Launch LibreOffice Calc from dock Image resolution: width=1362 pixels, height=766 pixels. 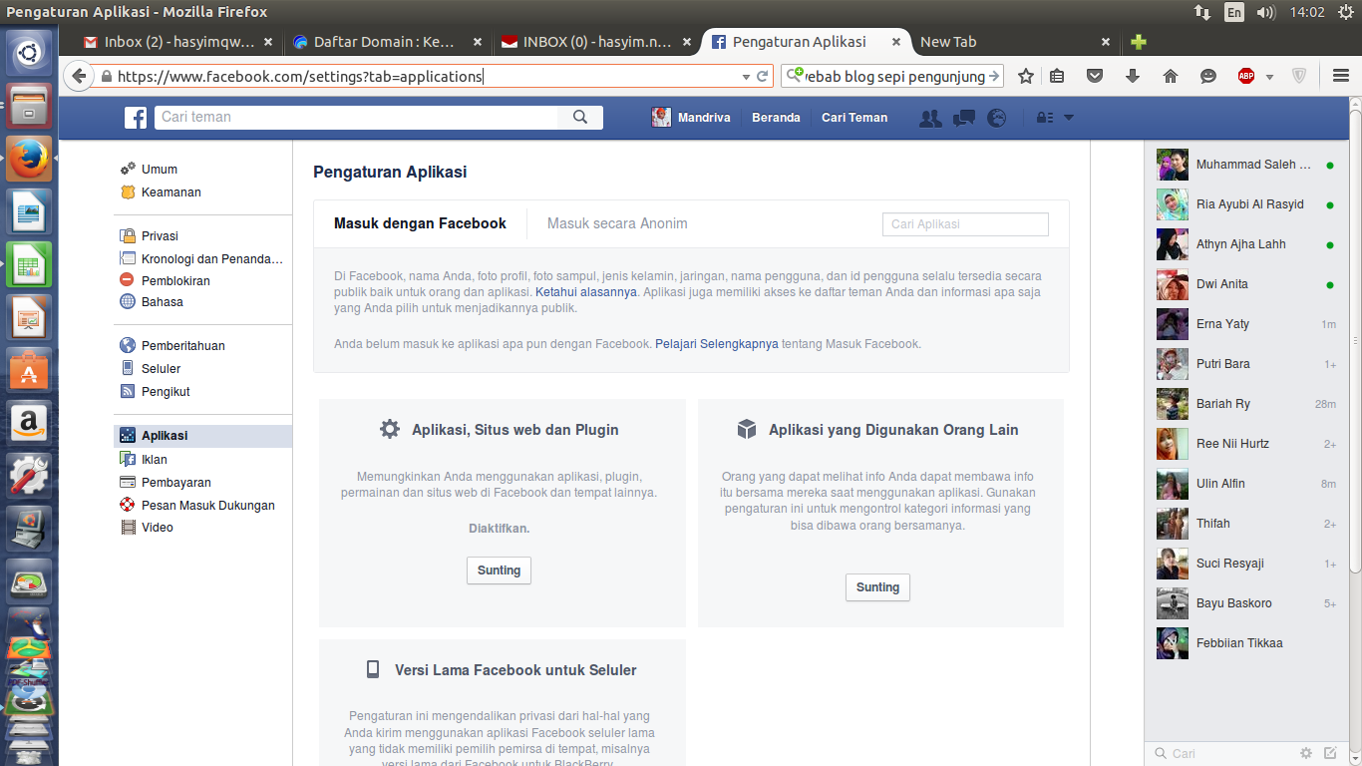29,264
